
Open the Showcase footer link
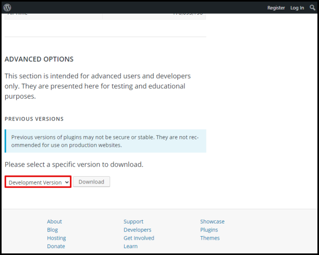(212, 221)
